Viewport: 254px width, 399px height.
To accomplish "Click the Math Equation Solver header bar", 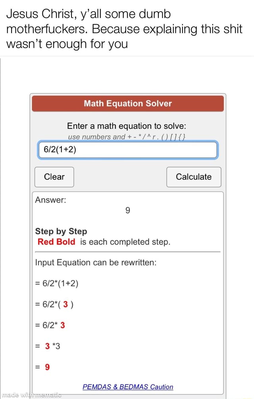I will pyautogui.click(x=128, y=103).
